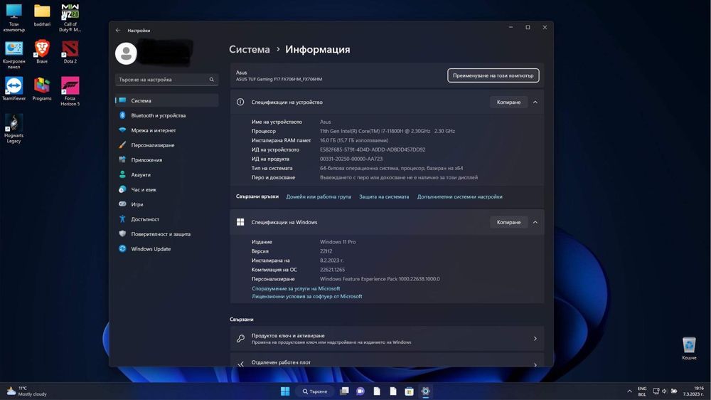Click the key icon of Продуктов ключ
Screen dimensions: 711x400
pos(240,339)
